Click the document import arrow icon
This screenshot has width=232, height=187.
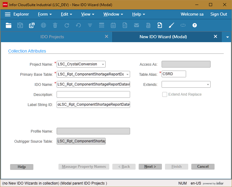(x=160, y=25)
